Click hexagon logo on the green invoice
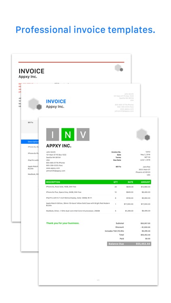 [x=143, y=135]
